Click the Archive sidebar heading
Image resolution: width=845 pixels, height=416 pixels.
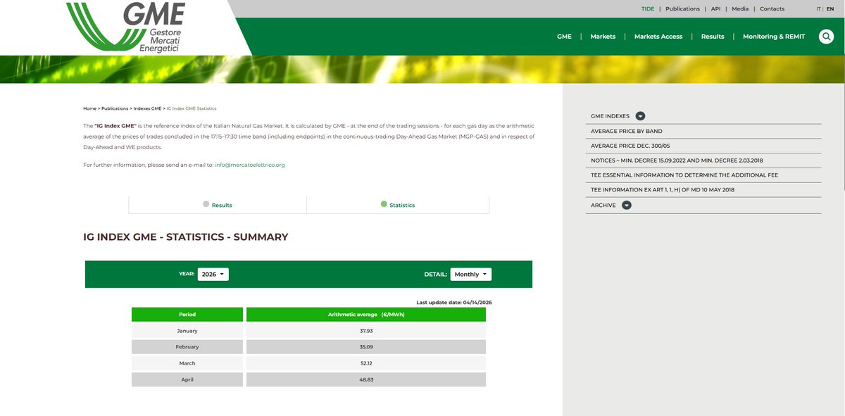(603, 206)
